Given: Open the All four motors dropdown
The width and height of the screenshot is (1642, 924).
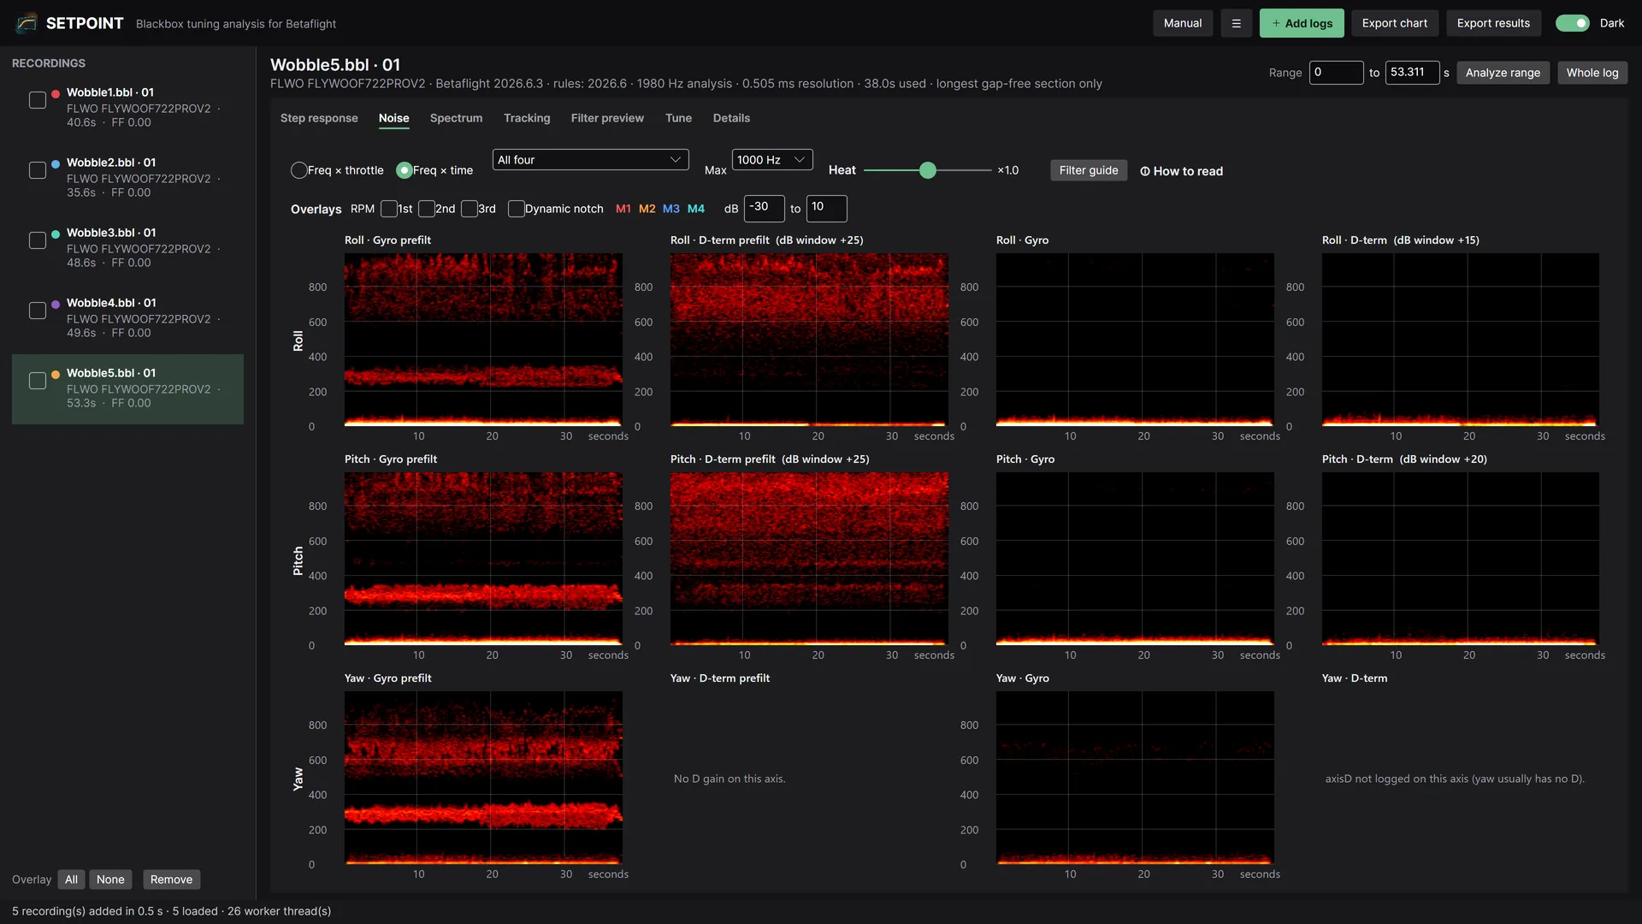Looking at the screenshot, I should point(590,160).
